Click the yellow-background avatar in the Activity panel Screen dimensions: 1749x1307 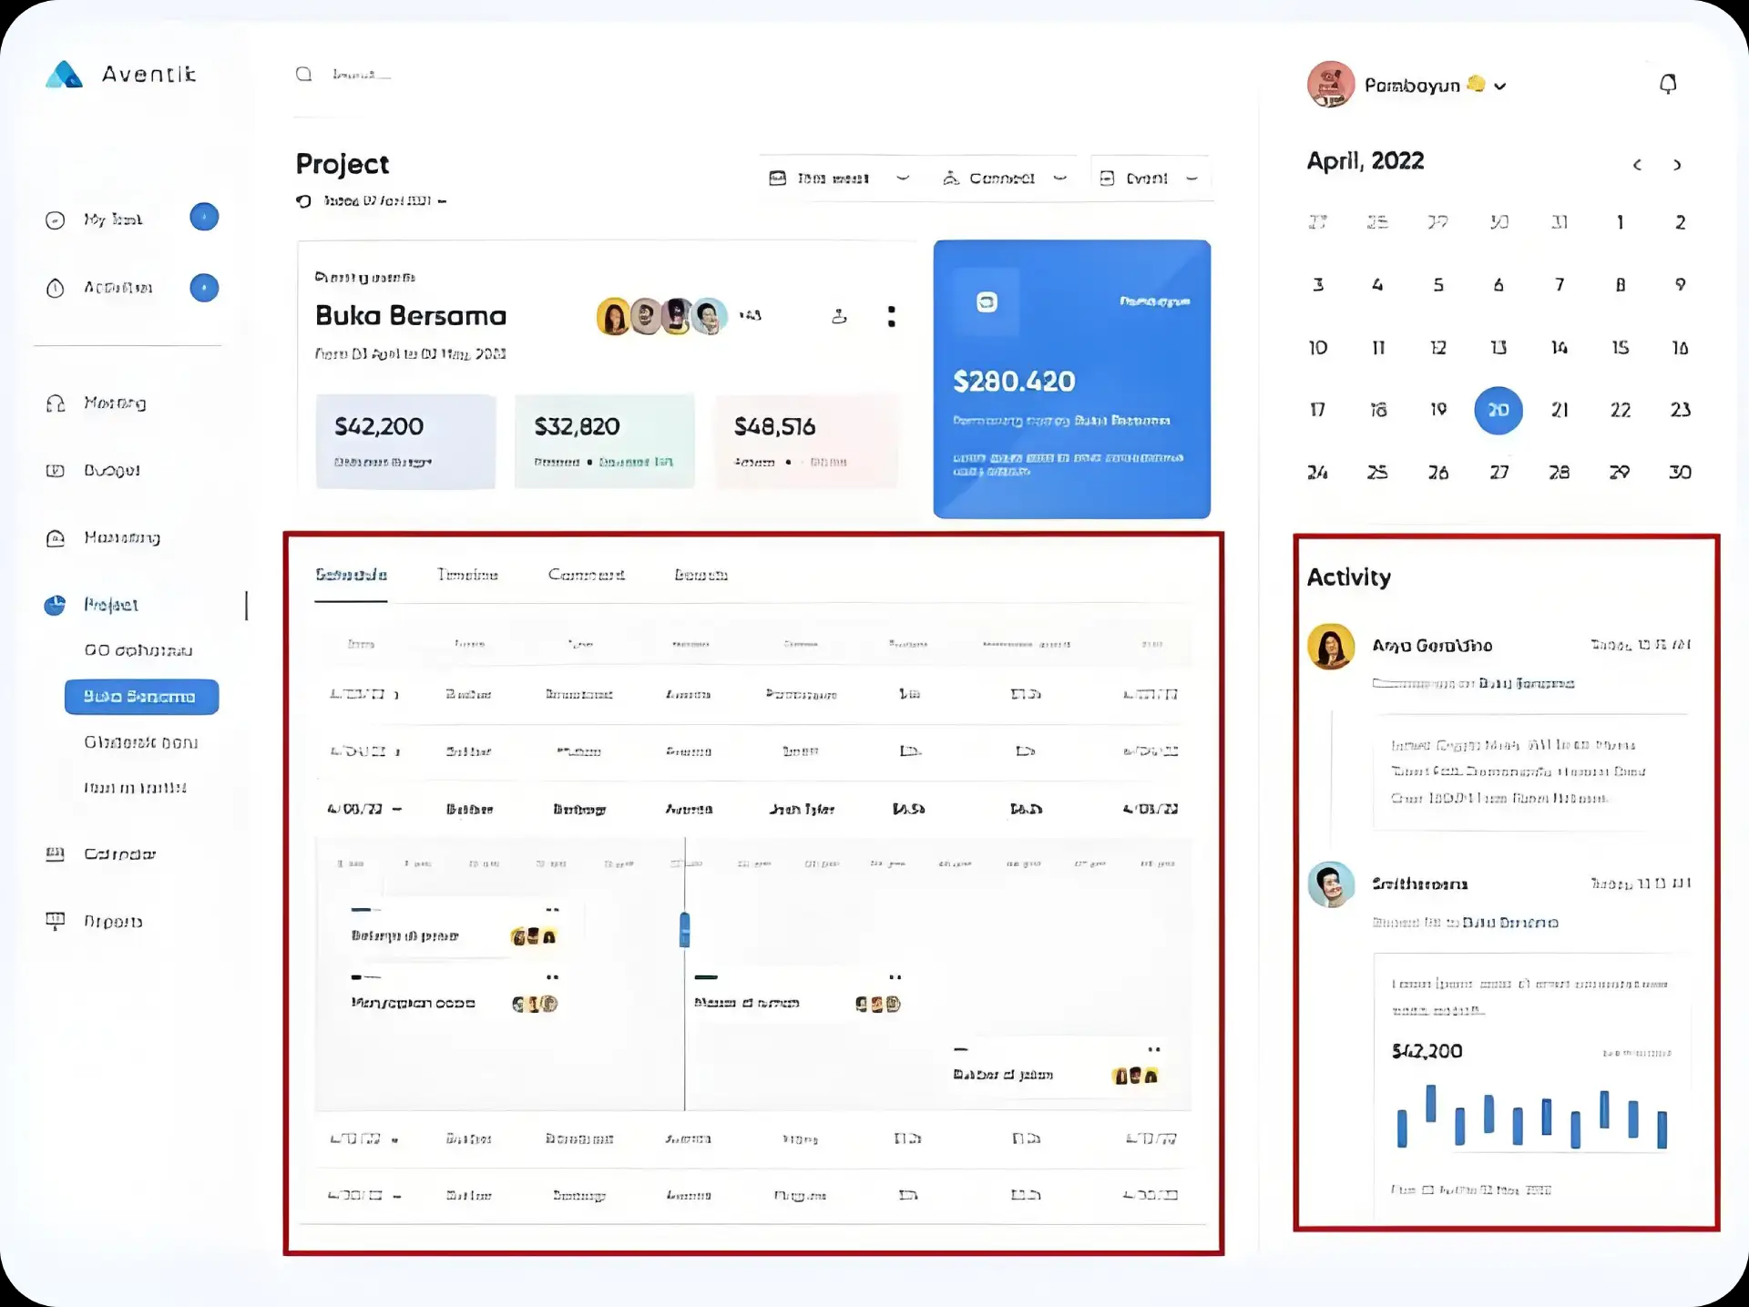(x=1331, y=647)
